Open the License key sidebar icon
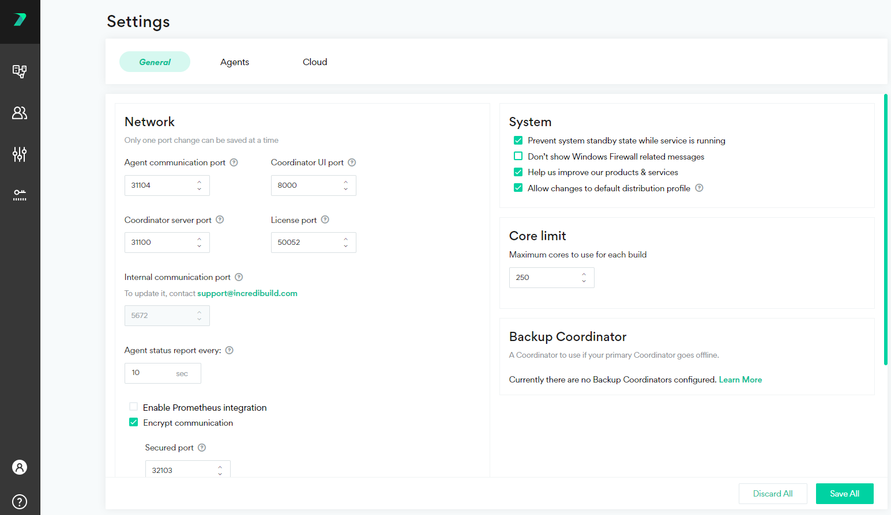891x515 pixels. pos(20,195)
